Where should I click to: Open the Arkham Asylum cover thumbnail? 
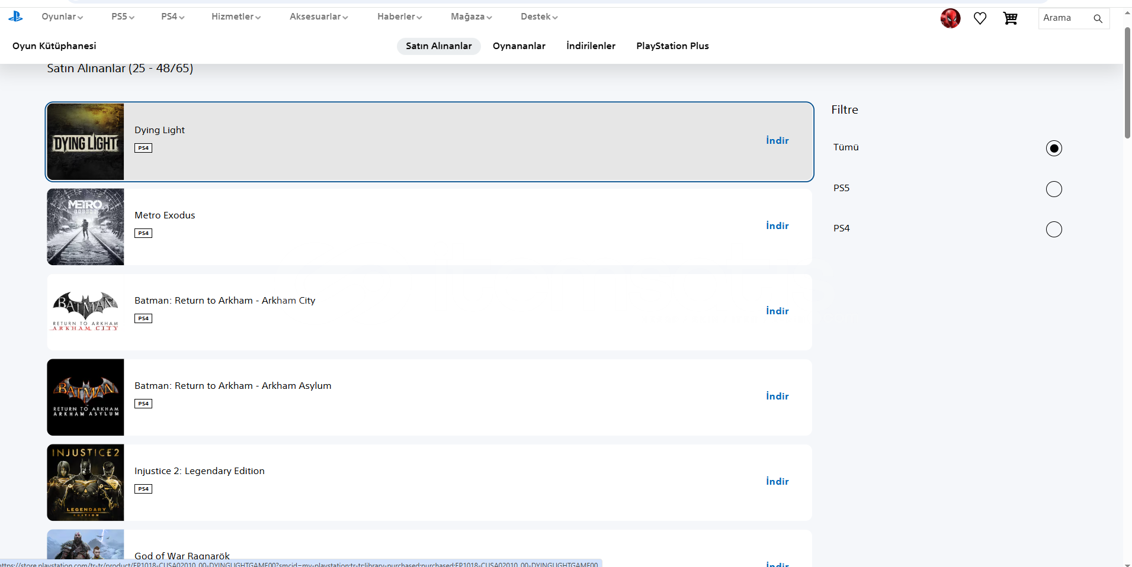pyautogui.click(x=85, y=397)
